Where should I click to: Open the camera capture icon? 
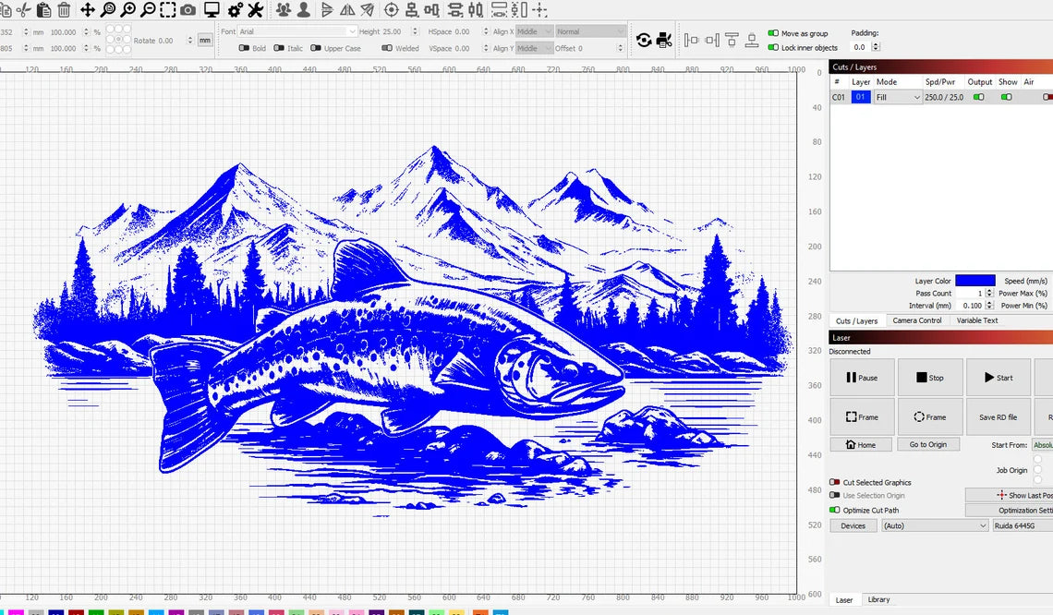pos(188,10)
